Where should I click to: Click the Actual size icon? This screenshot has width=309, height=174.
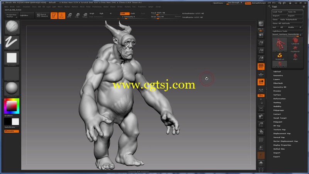pos(261,51)
